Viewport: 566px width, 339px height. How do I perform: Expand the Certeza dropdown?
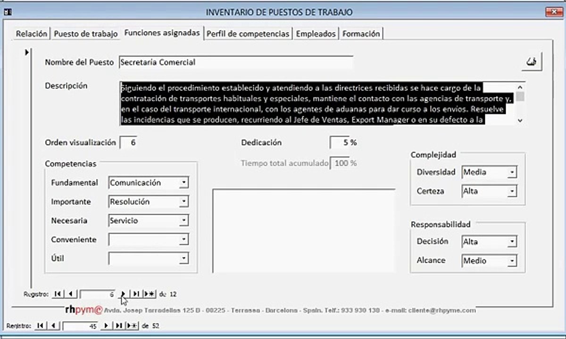pyautogui.click(x=512, y=191)
